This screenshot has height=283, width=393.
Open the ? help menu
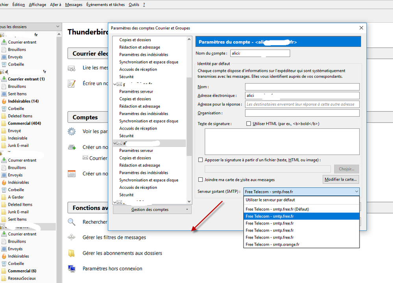tap(144, 4)
